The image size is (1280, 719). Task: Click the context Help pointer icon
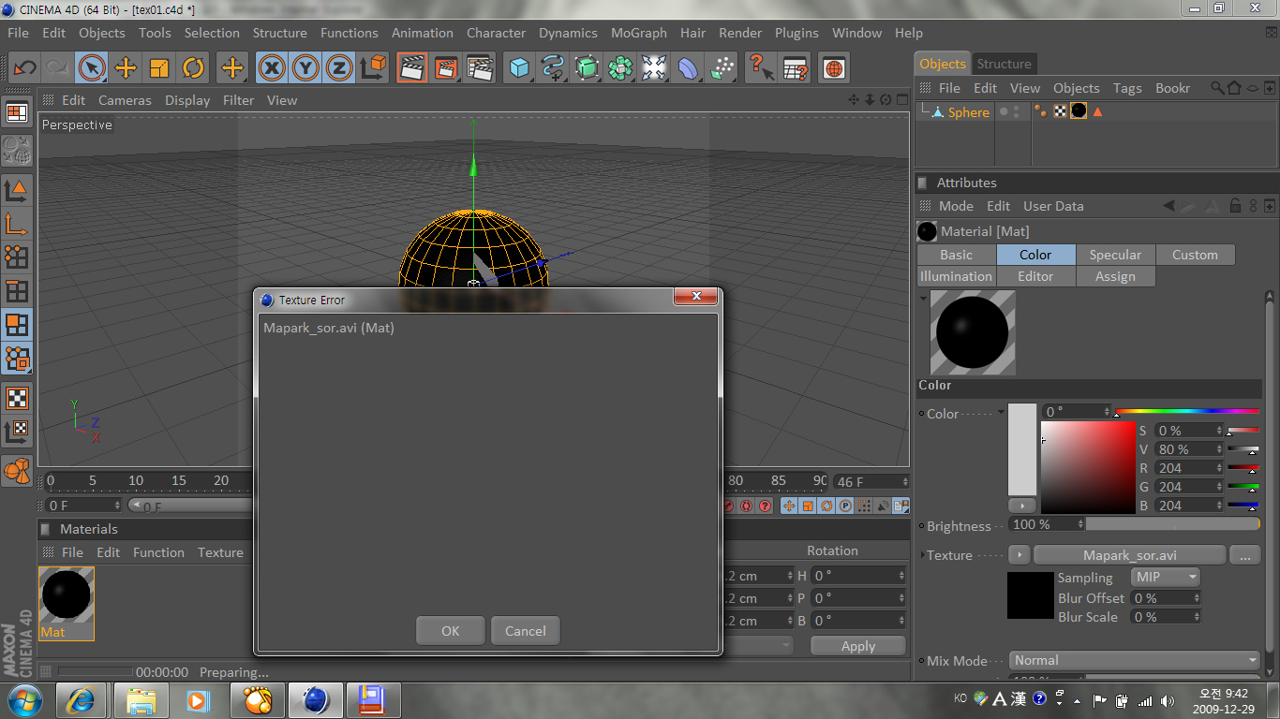pos(761,67)
